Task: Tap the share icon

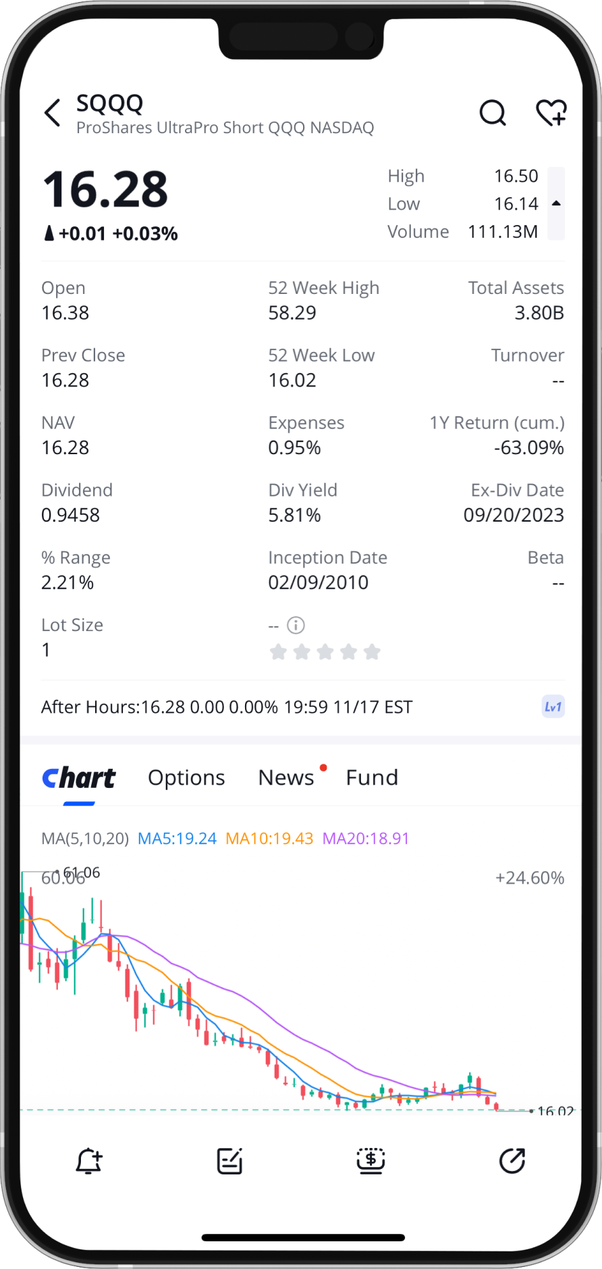Action: pyautogui.click(x=512, y=1161)
